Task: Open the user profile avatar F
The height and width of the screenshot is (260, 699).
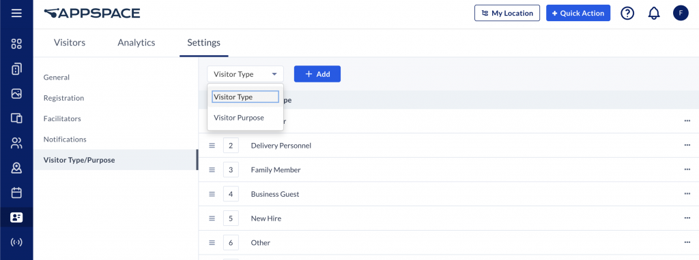Action: point(681,14)
